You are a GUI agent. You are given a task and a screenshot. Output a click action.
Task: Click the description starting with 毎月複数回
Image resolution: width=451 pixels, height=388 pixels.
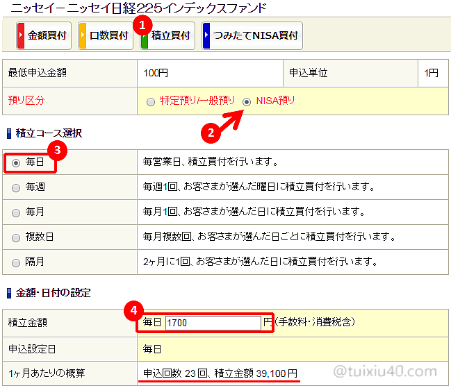[270, 237]
